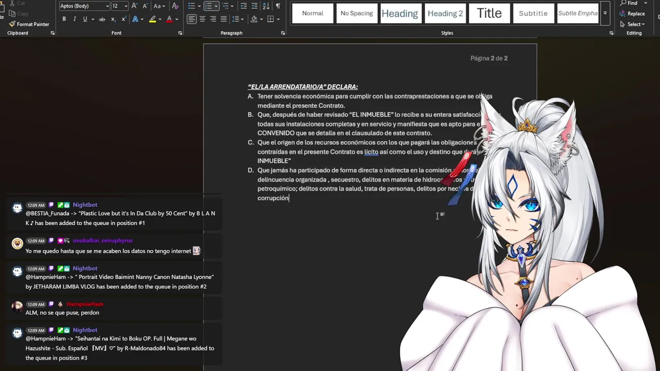This screenshot has height=371, width=660.
Task: Decrease font size with shrink button
Action: [x=145, y=6]
